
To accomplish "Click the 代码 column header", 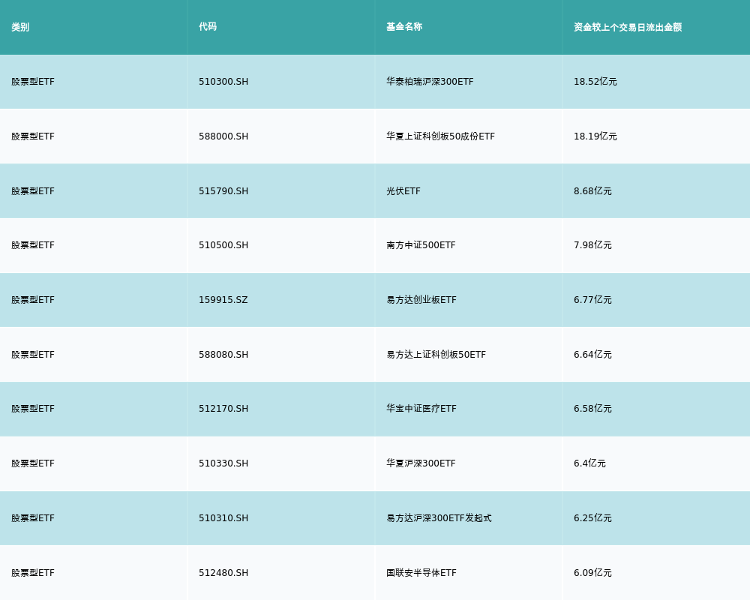I will coord(208,27).
